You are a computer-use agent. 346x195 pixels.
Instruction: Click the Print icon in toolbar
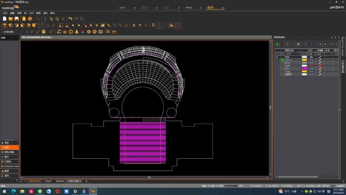point(30,19)
